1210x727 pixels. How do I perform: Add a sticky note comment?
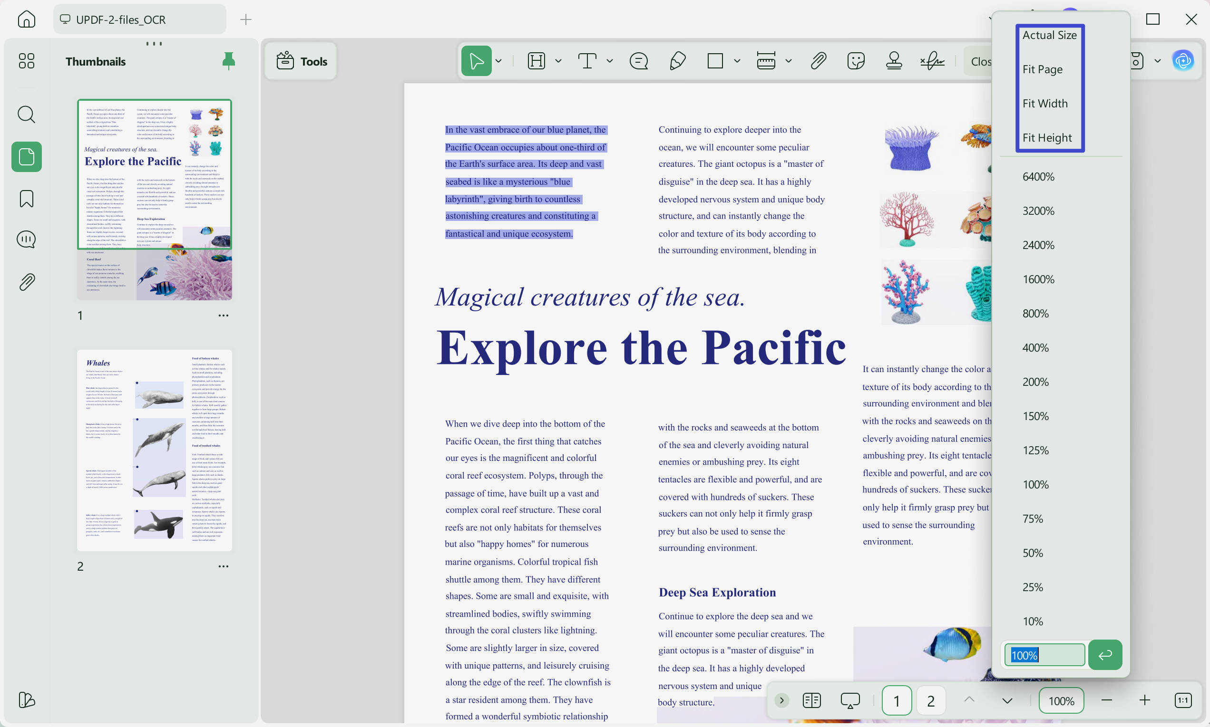(638, 61)
